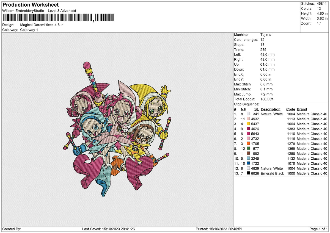
Task: Click the Natural White swatch in row 12
Action: (x=248, y=168)
